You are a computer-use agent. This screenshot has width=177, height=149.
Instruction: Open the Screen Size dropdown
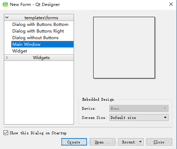(139, 118)
